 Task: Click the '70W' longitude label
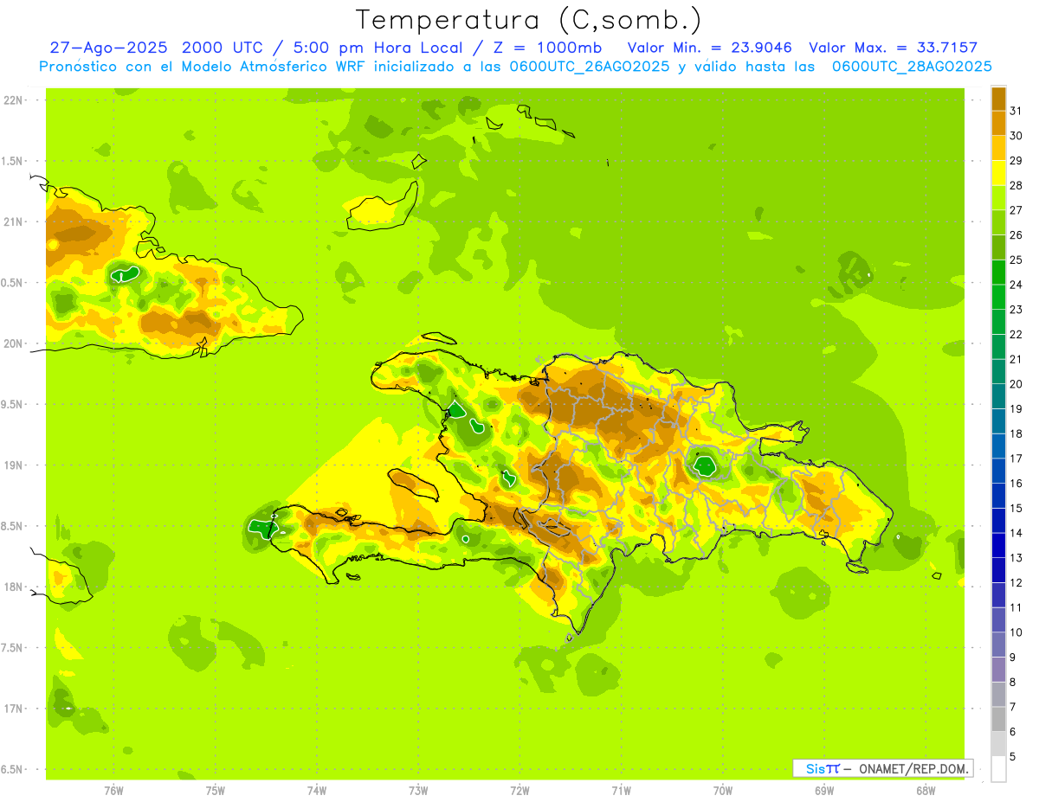[x=723, y=790]
